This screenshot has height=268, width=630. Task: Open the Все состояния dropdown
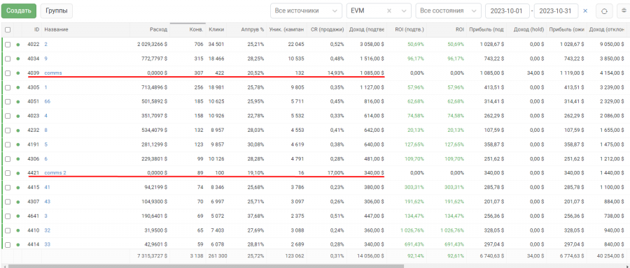click(449, 10)
